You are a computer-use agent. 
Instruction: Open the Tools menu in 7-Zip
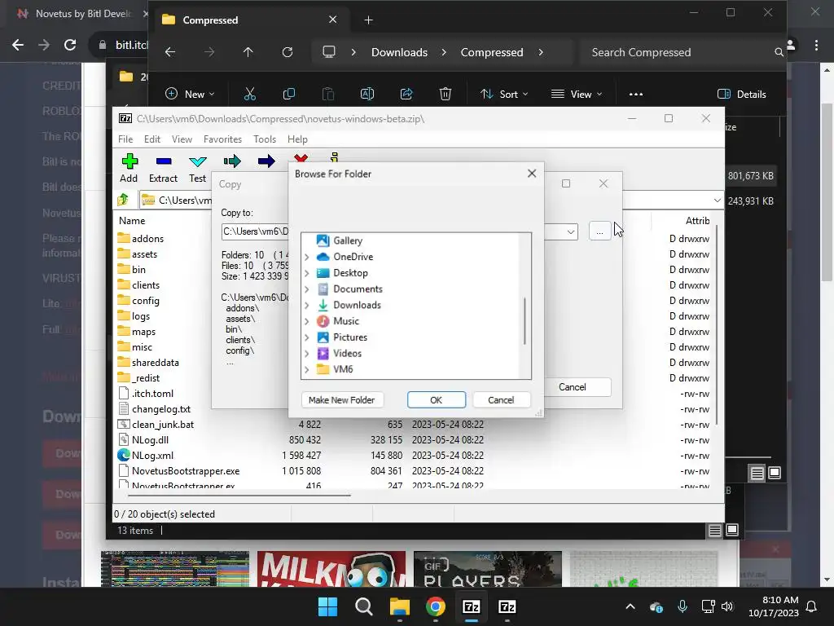click(x=265, y=139)
